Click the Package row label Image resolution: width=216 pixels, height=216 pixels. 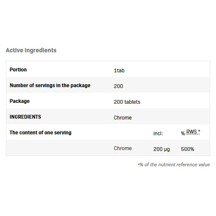coord(20,101)
